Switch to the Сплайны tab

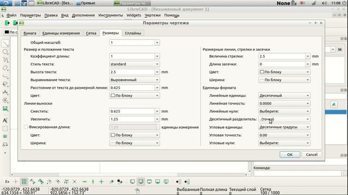pos(133,33)
